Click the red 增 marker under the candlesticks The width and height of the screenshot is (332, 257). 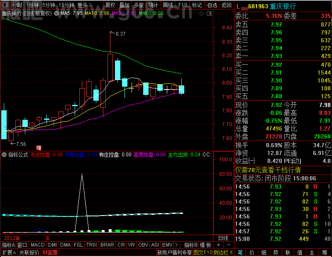[39, 148]
